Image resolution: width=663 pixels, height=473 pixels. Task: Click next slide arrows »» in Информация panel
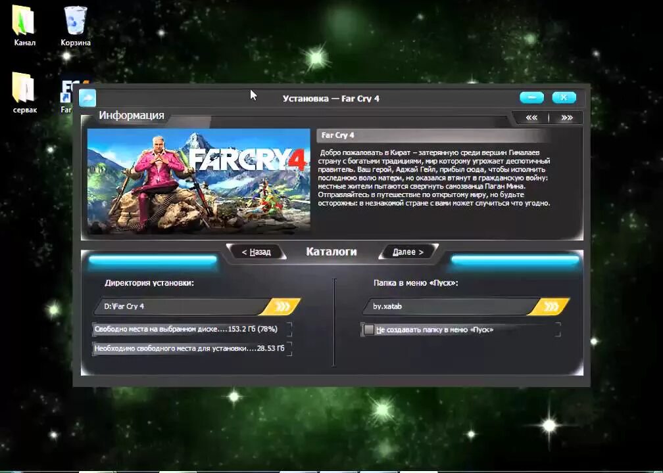click(566, 118)
